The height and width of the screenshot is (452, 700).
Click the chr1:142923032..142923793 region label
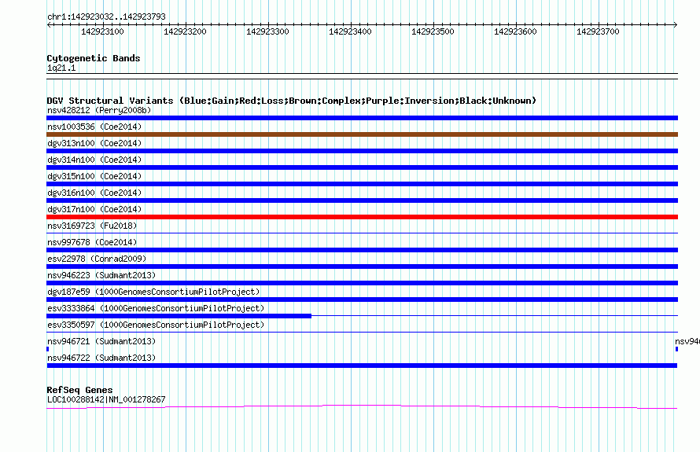point(106,17)
